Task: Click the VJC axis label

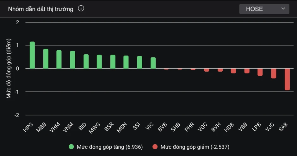Action: click(269, 127)
